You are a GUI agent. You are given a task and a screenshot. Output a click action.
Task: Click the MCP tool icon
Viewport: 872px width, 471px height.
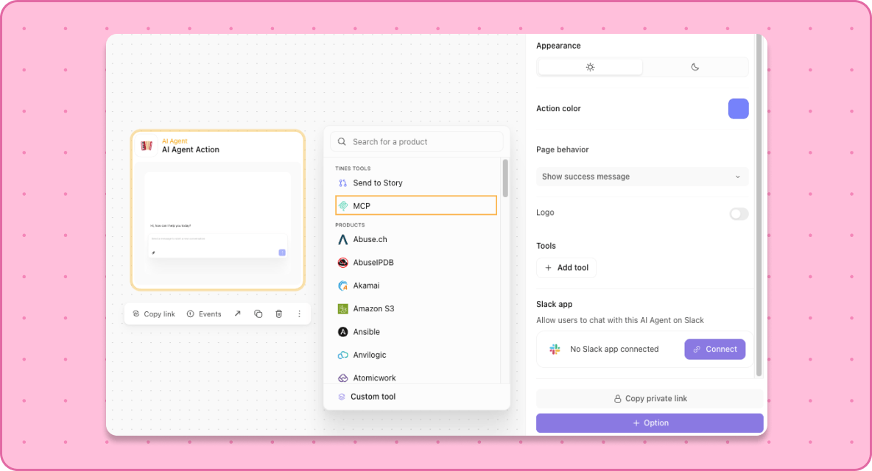[343, 205]
